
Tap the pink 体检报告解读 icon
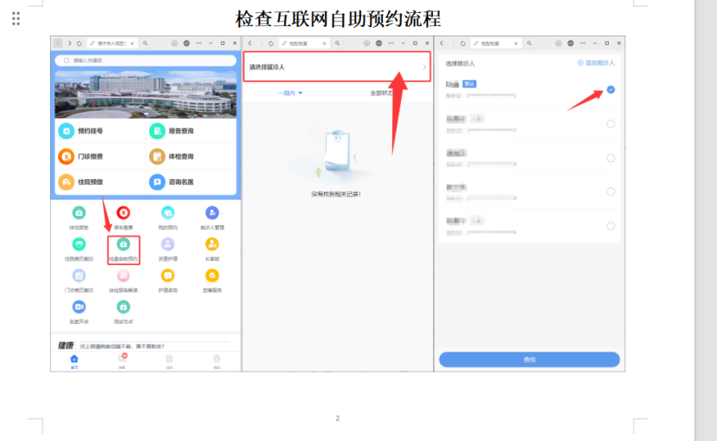[123, 276]
